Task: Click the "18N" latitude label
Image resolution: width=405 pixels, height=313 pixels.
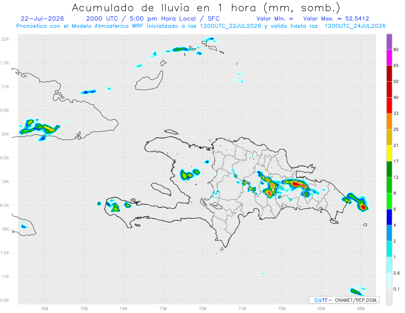Action: (x=6, y=229)
